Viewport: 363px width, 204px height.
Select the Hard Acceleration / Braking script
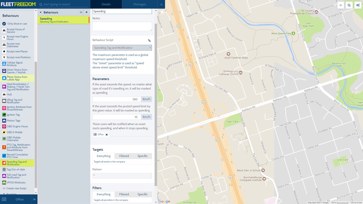pyautogui.click(x=17, y=87)
